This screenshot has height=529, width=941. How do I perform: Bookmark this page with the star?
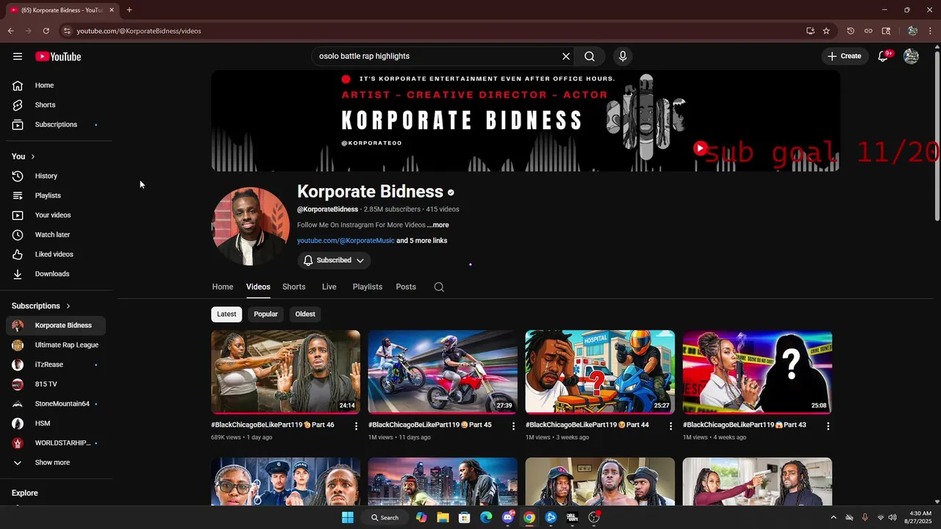tap(826, 31)
